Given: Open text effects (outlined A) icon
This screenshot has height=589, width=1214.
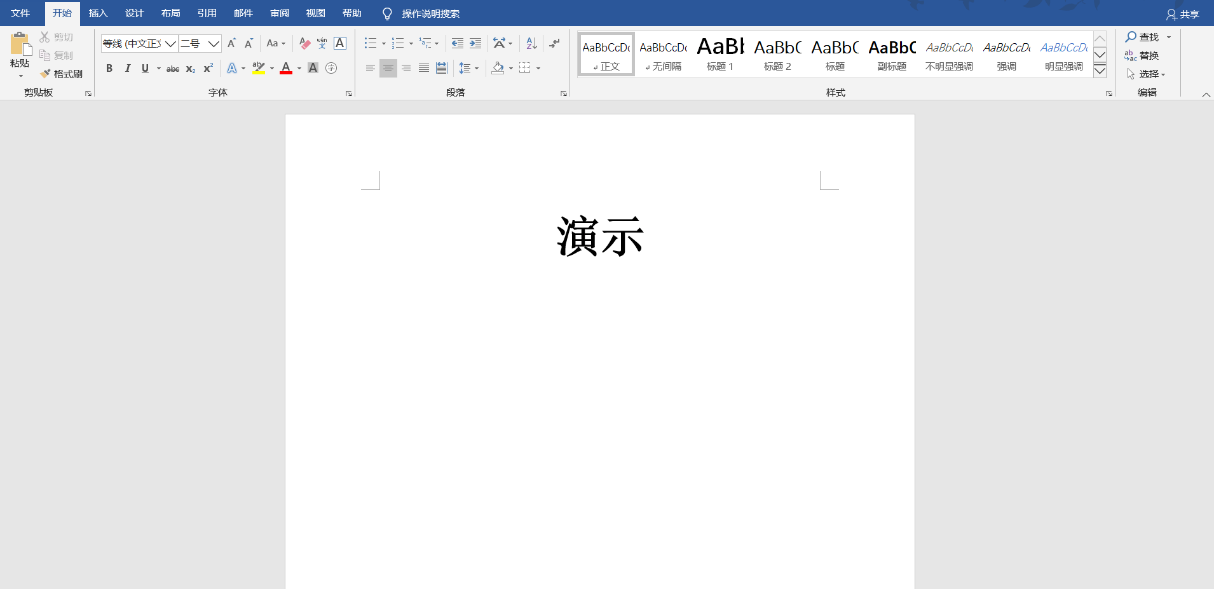Looking at the screenshot, I should 232,68.
